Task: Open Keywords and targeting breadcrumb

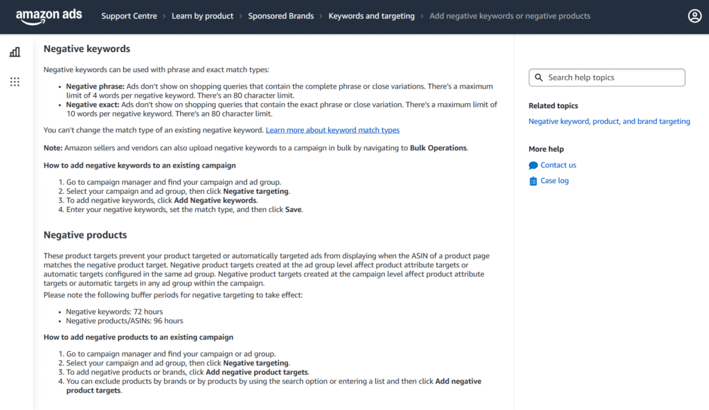Action: coord(371,16)
